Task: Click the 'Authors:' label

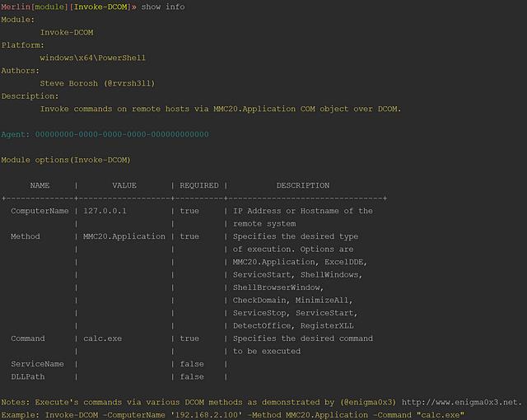Action: 20,71
